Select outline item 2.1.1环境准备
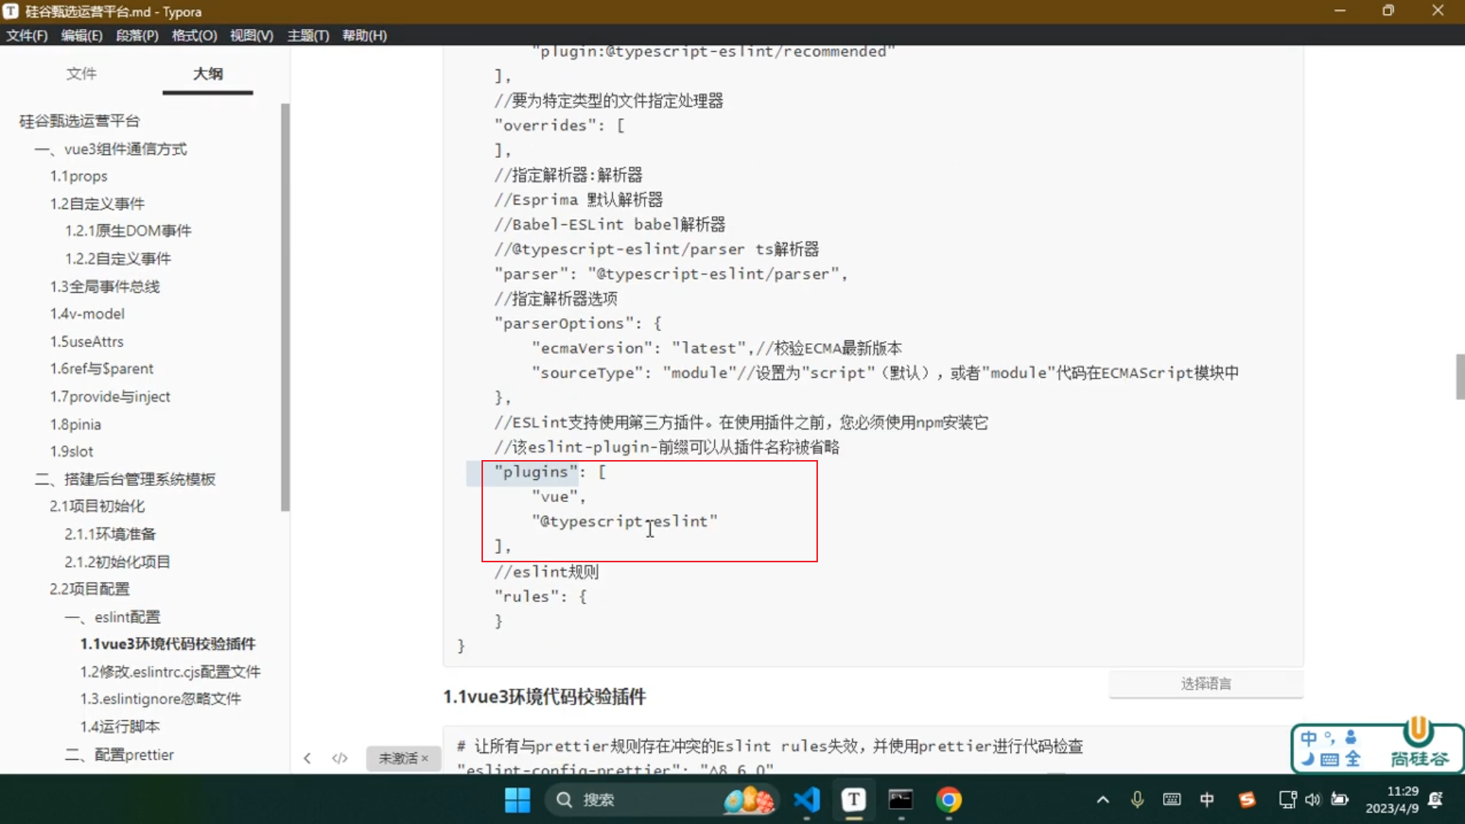This screenshot has height=824, width=1465. click(110, 534)
